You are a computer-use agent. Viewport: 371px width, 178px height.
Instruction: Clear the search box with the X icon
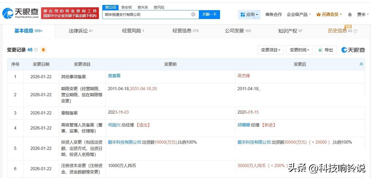[193, 14]
